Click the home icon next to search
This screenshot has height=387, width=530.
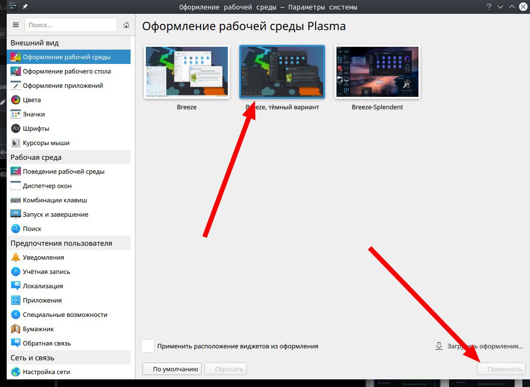126,25
